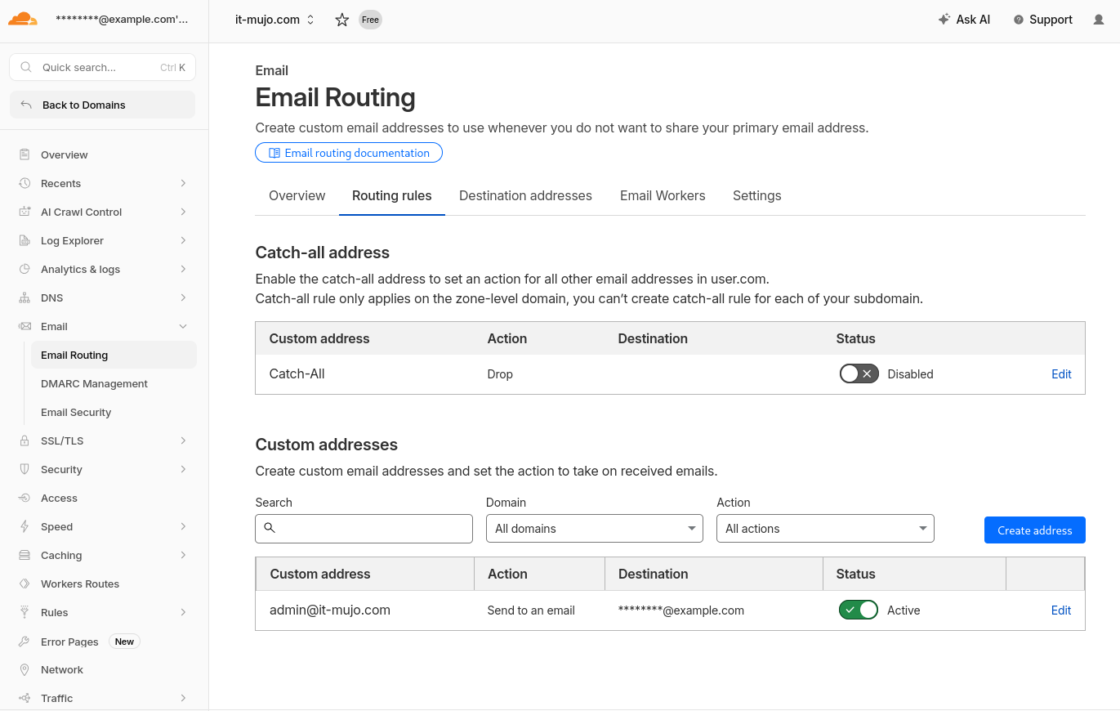Click the SSL/TLS lock icon
The height and width of the screenshot is (711, 1120).
click(x=25, y=440)
